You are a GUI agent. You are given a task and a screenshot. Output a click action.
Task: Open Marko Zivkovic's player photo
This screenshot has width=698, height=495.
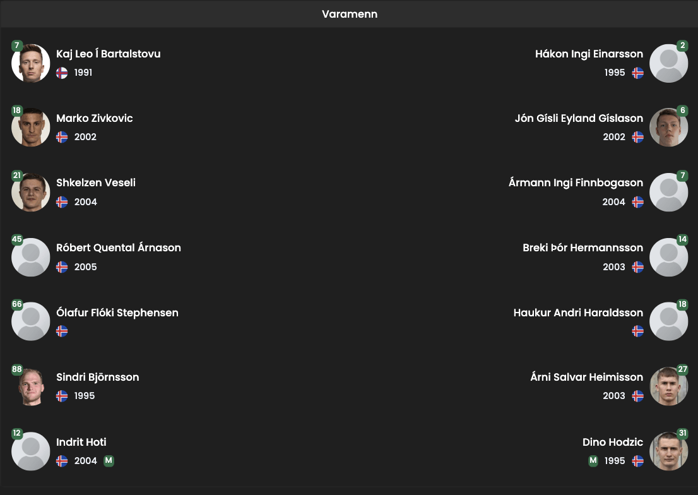[x=31, y=128]
